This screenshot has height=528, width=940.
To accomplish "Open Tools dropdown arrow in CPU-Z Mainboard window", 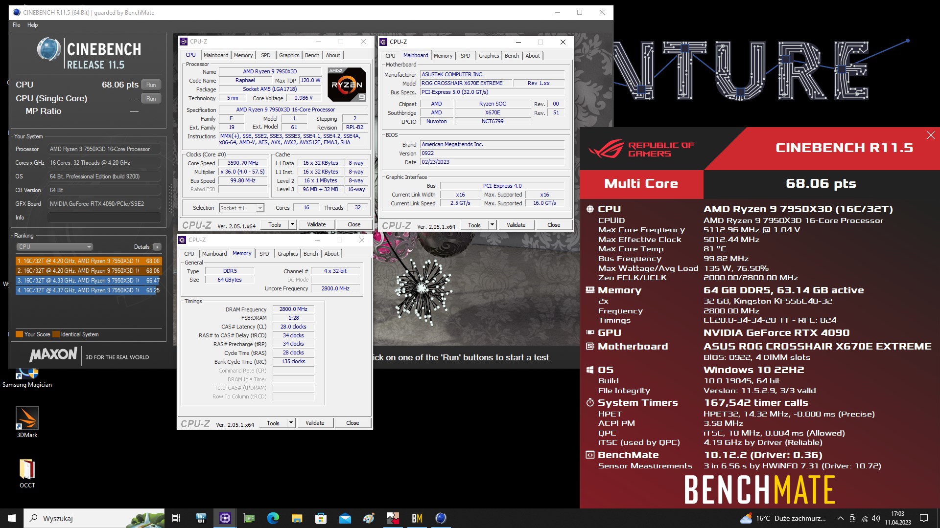I will click(492, 225).
